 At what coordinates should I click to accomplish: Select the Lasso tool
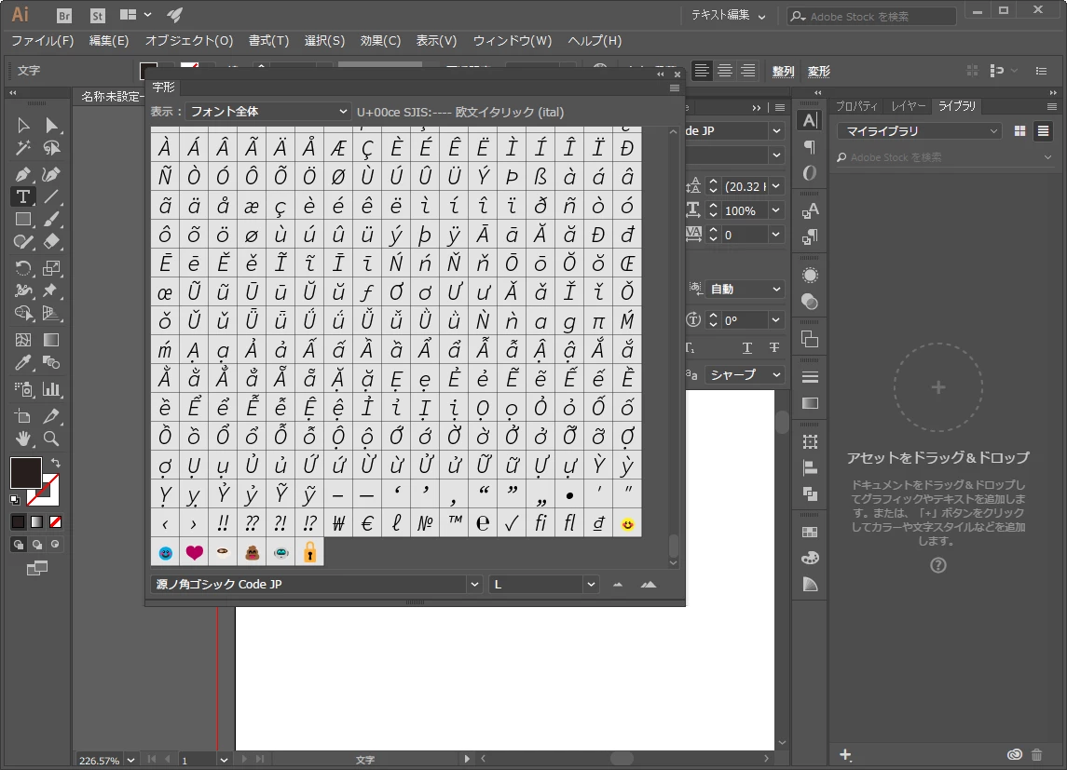51,147
